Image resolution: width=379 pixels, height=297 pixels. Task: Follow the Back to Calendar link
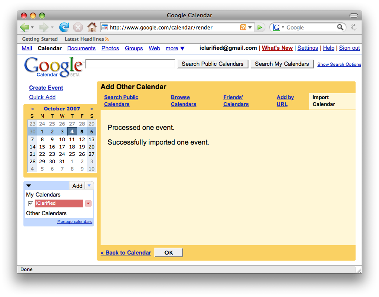[x=126, y=252]
